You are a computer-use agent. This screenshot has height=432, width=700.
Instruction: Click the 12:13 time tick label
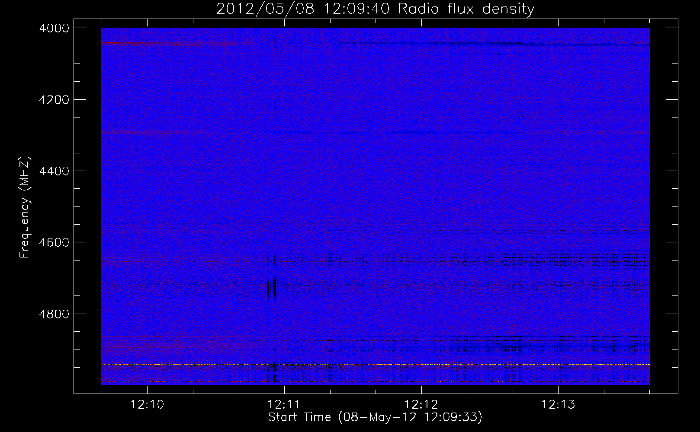point(558,405)
